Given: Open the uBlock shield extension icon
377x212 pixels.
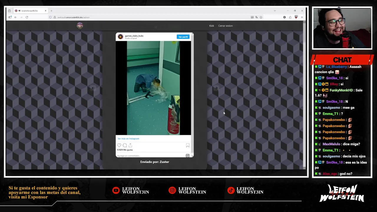Looking at the screenshot, I should click(x=296, y=17).
